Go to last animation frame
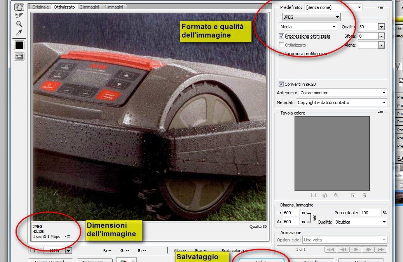This screenshot has width=403, height=262. (x=380, y=250)
